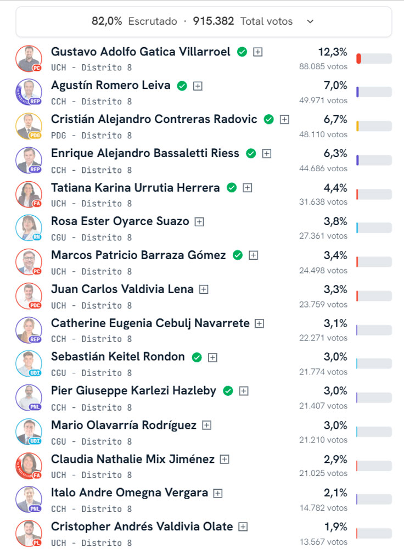Click the 82,0% Escrutado summary bar
The image size is (404, 549).
click(x=203, y=21)
